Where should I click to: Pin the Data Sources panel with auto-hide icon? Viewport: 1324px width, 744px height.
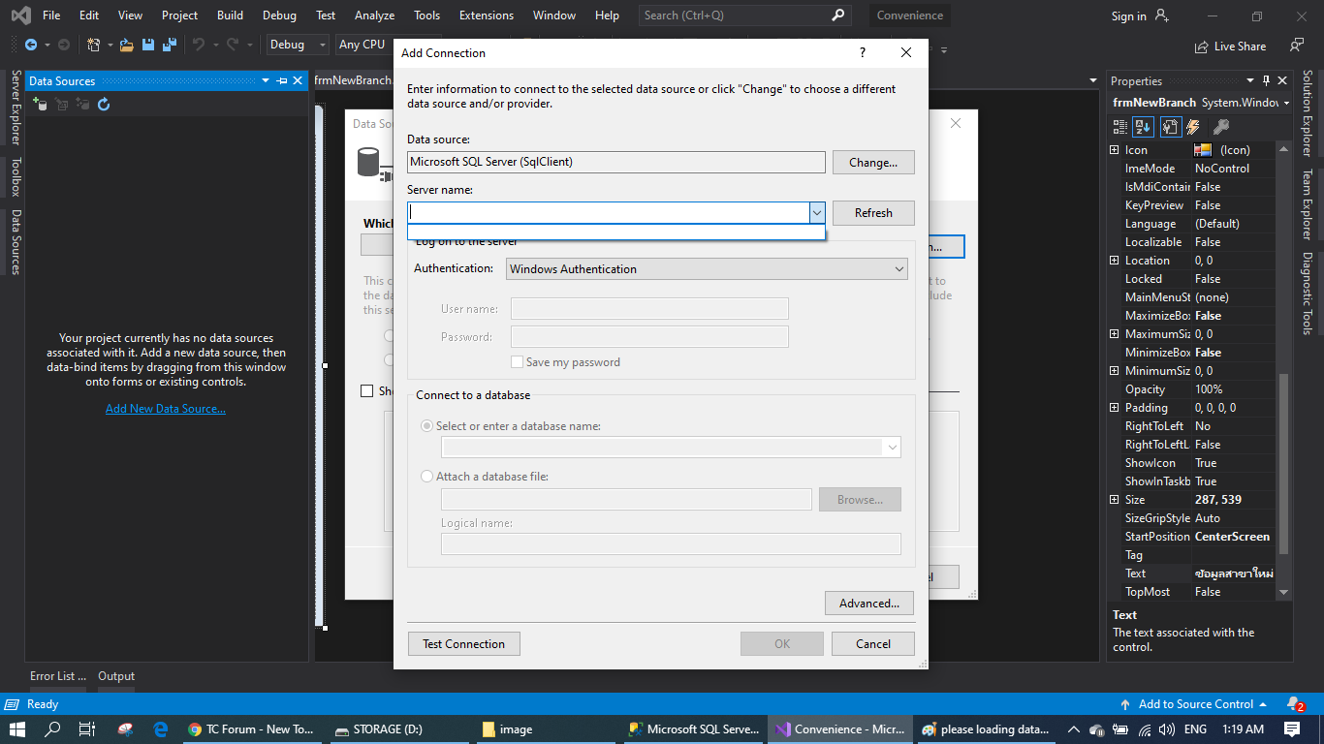click(x=282, y=81)
